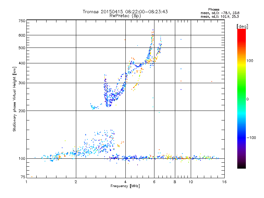
Task: Click the '[deg]' colorbar unit label
Action: click(x=242, y=26)
